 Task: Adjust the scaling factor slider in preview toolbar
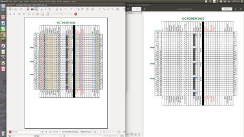click(62, 14)
